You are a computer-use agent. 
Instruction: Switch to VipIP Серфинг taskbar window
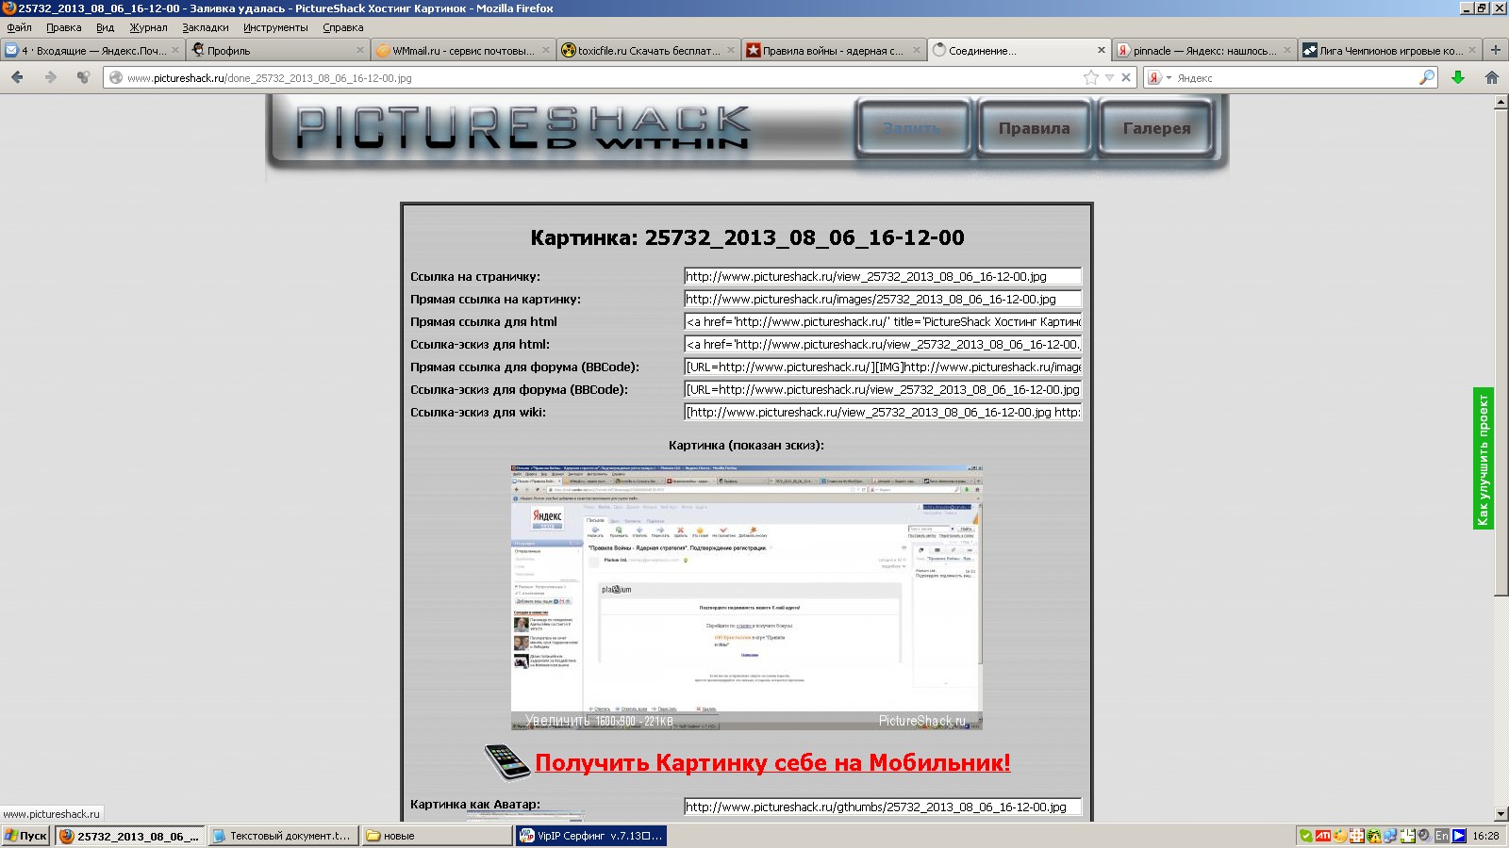tap(591, 836)
